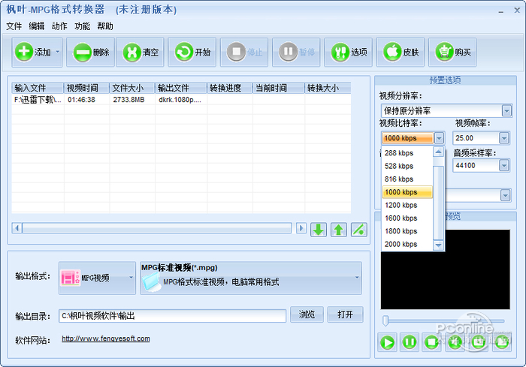Screen dimensions: 526x367
Task: Select the F:\迅雷下载 file row
Action: 181,100
